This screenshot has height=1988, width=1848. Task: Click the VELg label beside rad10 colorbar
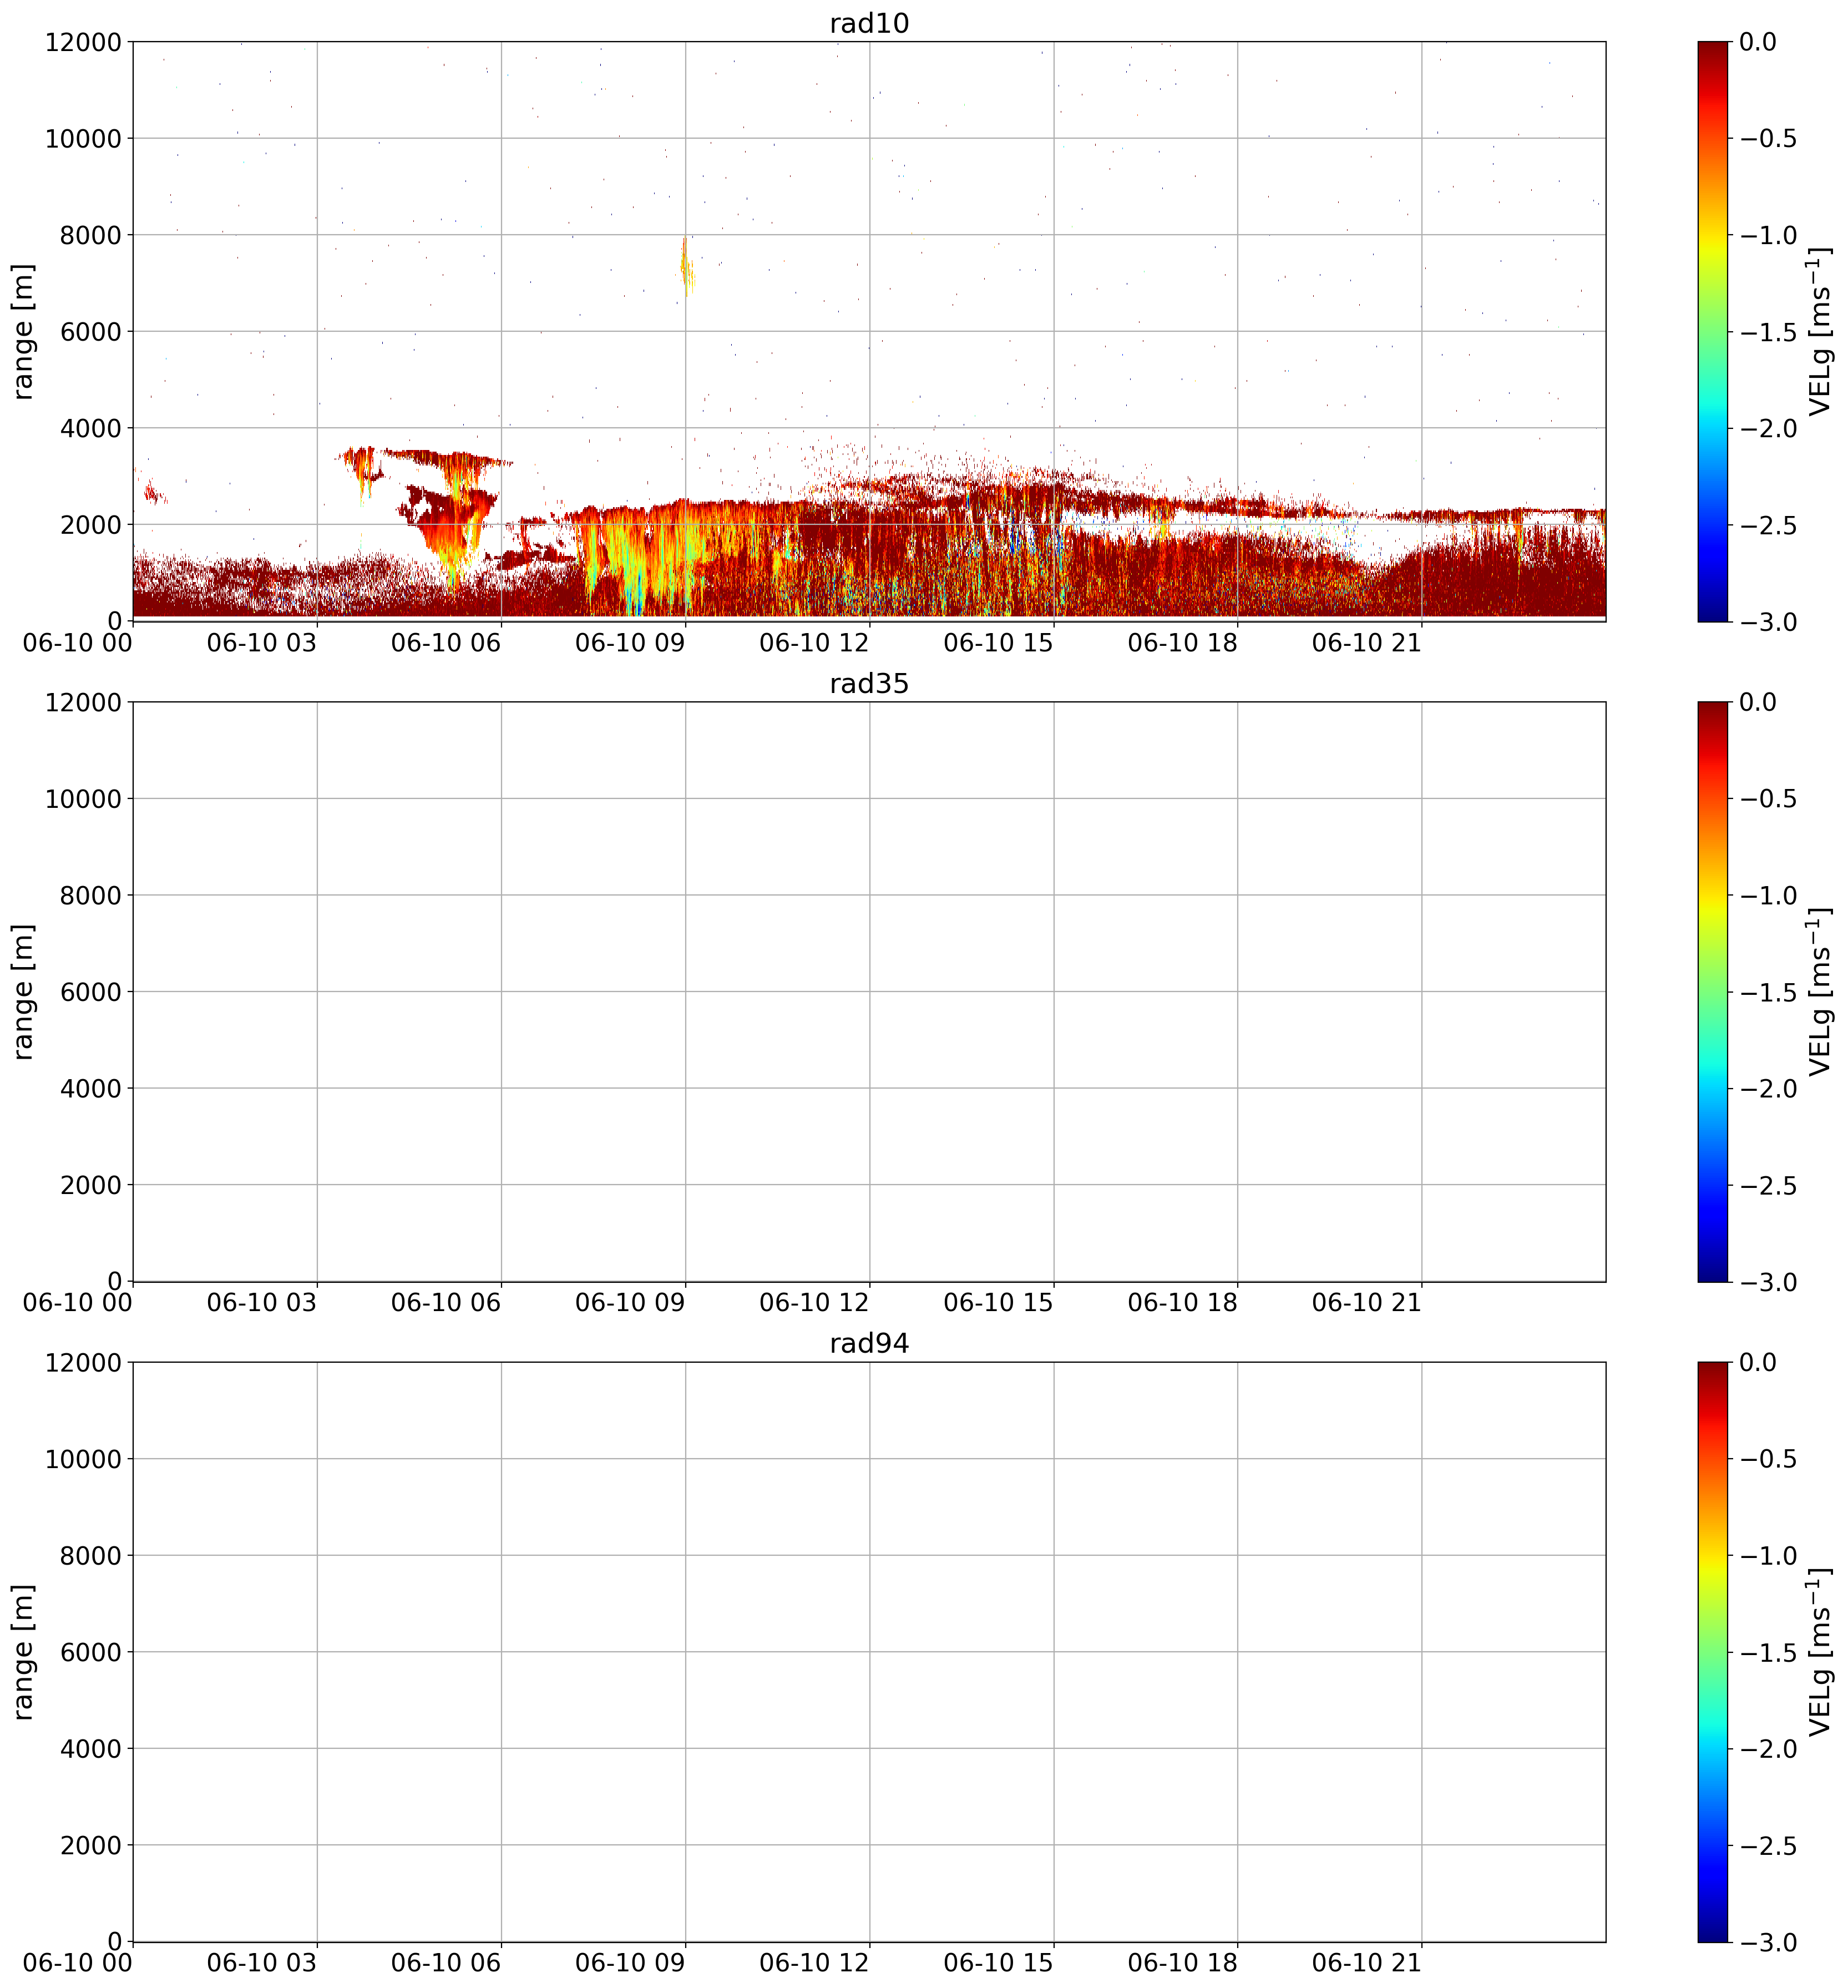tap(1820, 331)
